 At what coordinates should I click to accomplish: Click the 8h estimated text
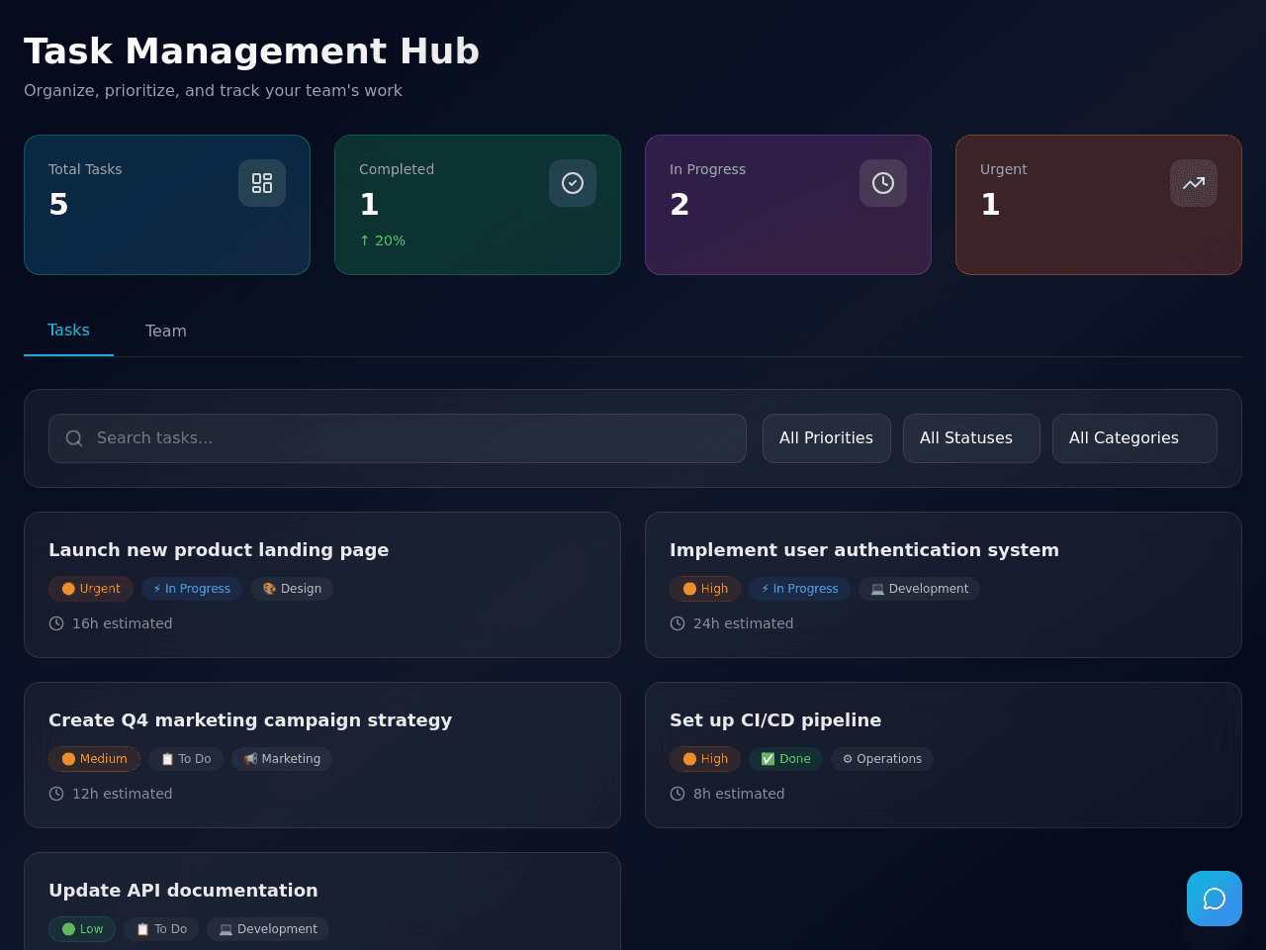[739, 794]
